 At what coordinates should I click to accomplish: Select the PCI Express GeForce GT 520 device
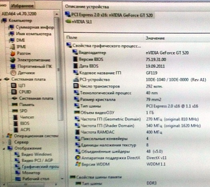point(109,15)
